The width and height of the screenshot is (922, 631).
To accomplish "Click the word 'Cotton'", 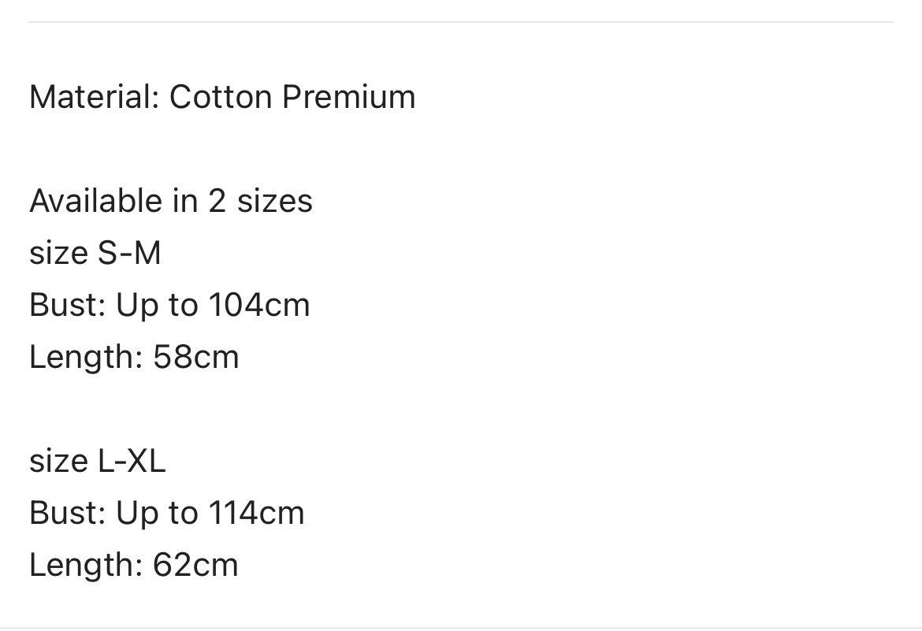I will pyautogui.click(x=221, y=96).
